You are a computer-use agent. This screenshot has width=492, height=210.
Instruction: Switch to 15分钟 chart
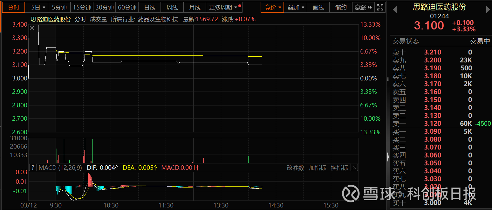point(82,7)
